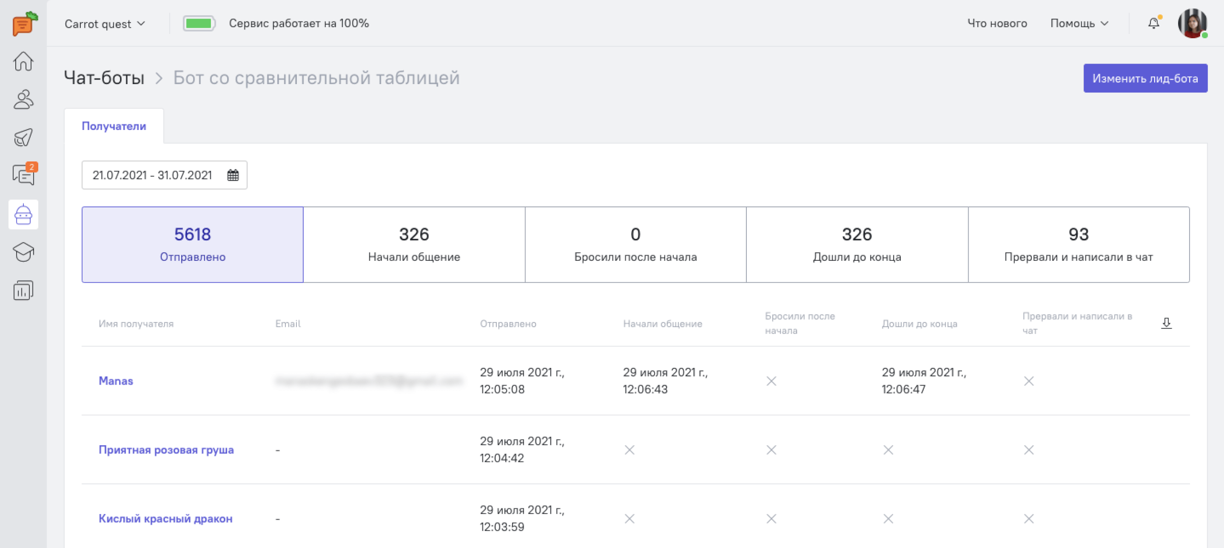Select the 5618 Отправлено filter card
Image resolution: width=1224 pixels, height=548 pixels.
(192, 244)
